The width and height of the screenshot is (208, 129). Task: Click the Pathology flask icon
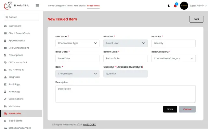(x=5, y=92)
